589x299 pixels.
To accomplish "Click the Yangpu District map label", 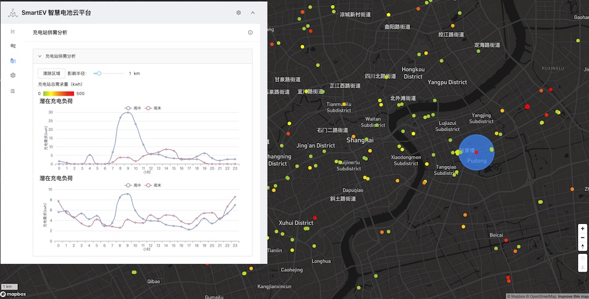I will tap(447, 82).
